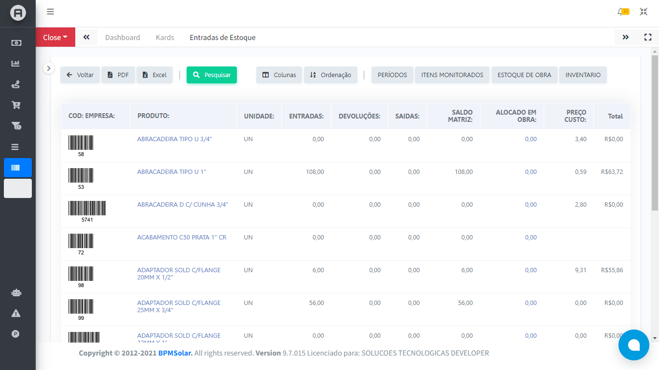The height and width of the screenshot is (370, 659).
Task: Select the highlighted barcode sidebar icon
Action: coord(18,168)
